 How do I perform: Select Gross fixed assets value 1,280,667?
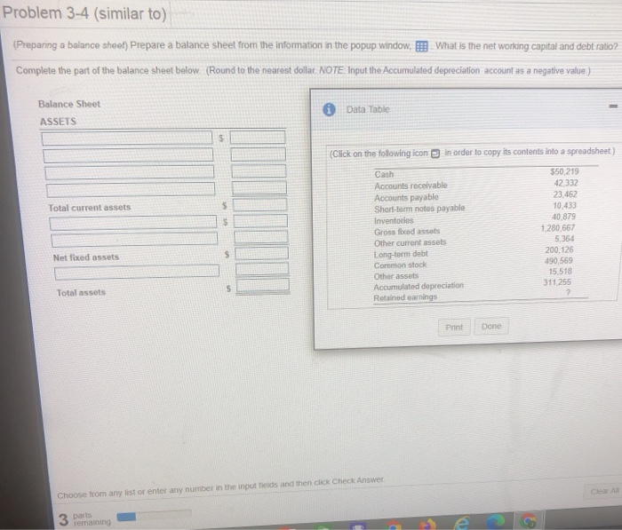click(558, 227)
